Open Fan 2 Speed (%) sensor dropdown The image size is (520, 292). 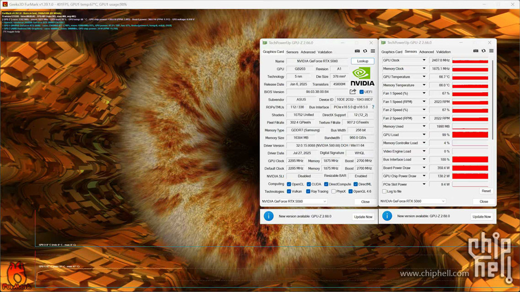click(x=424, y=110)
